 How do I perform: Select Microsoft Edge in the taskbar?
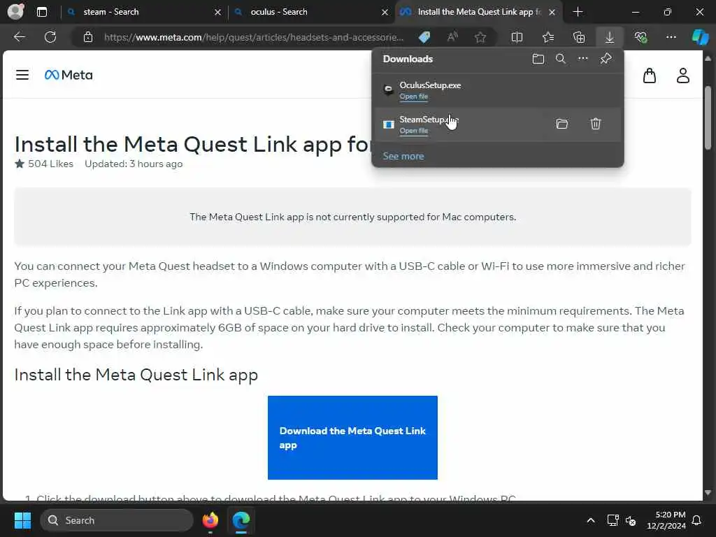(241, 520)
